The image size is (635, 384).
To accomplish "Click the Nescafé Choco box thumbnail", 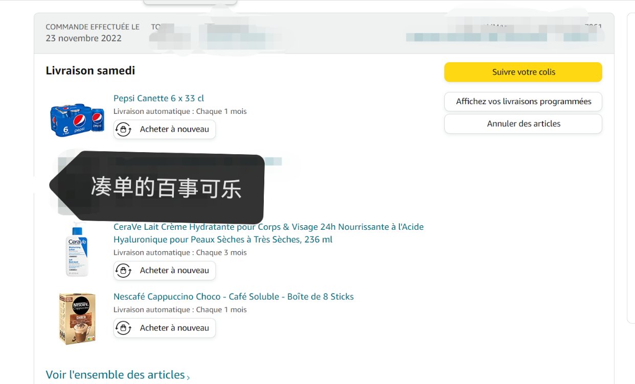I will pos(77,318).
